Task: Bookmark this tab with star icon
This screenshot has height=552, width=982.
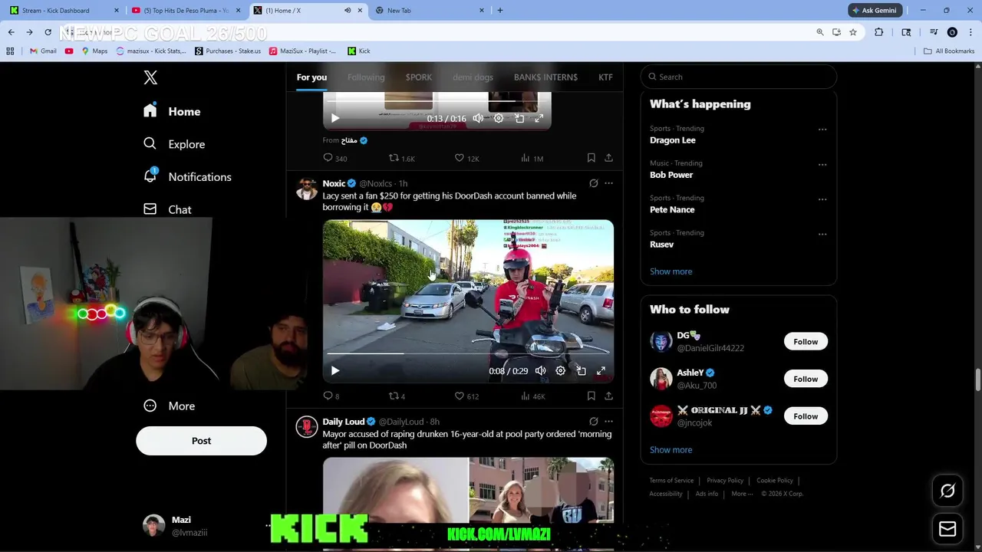Action: point(853,32)
